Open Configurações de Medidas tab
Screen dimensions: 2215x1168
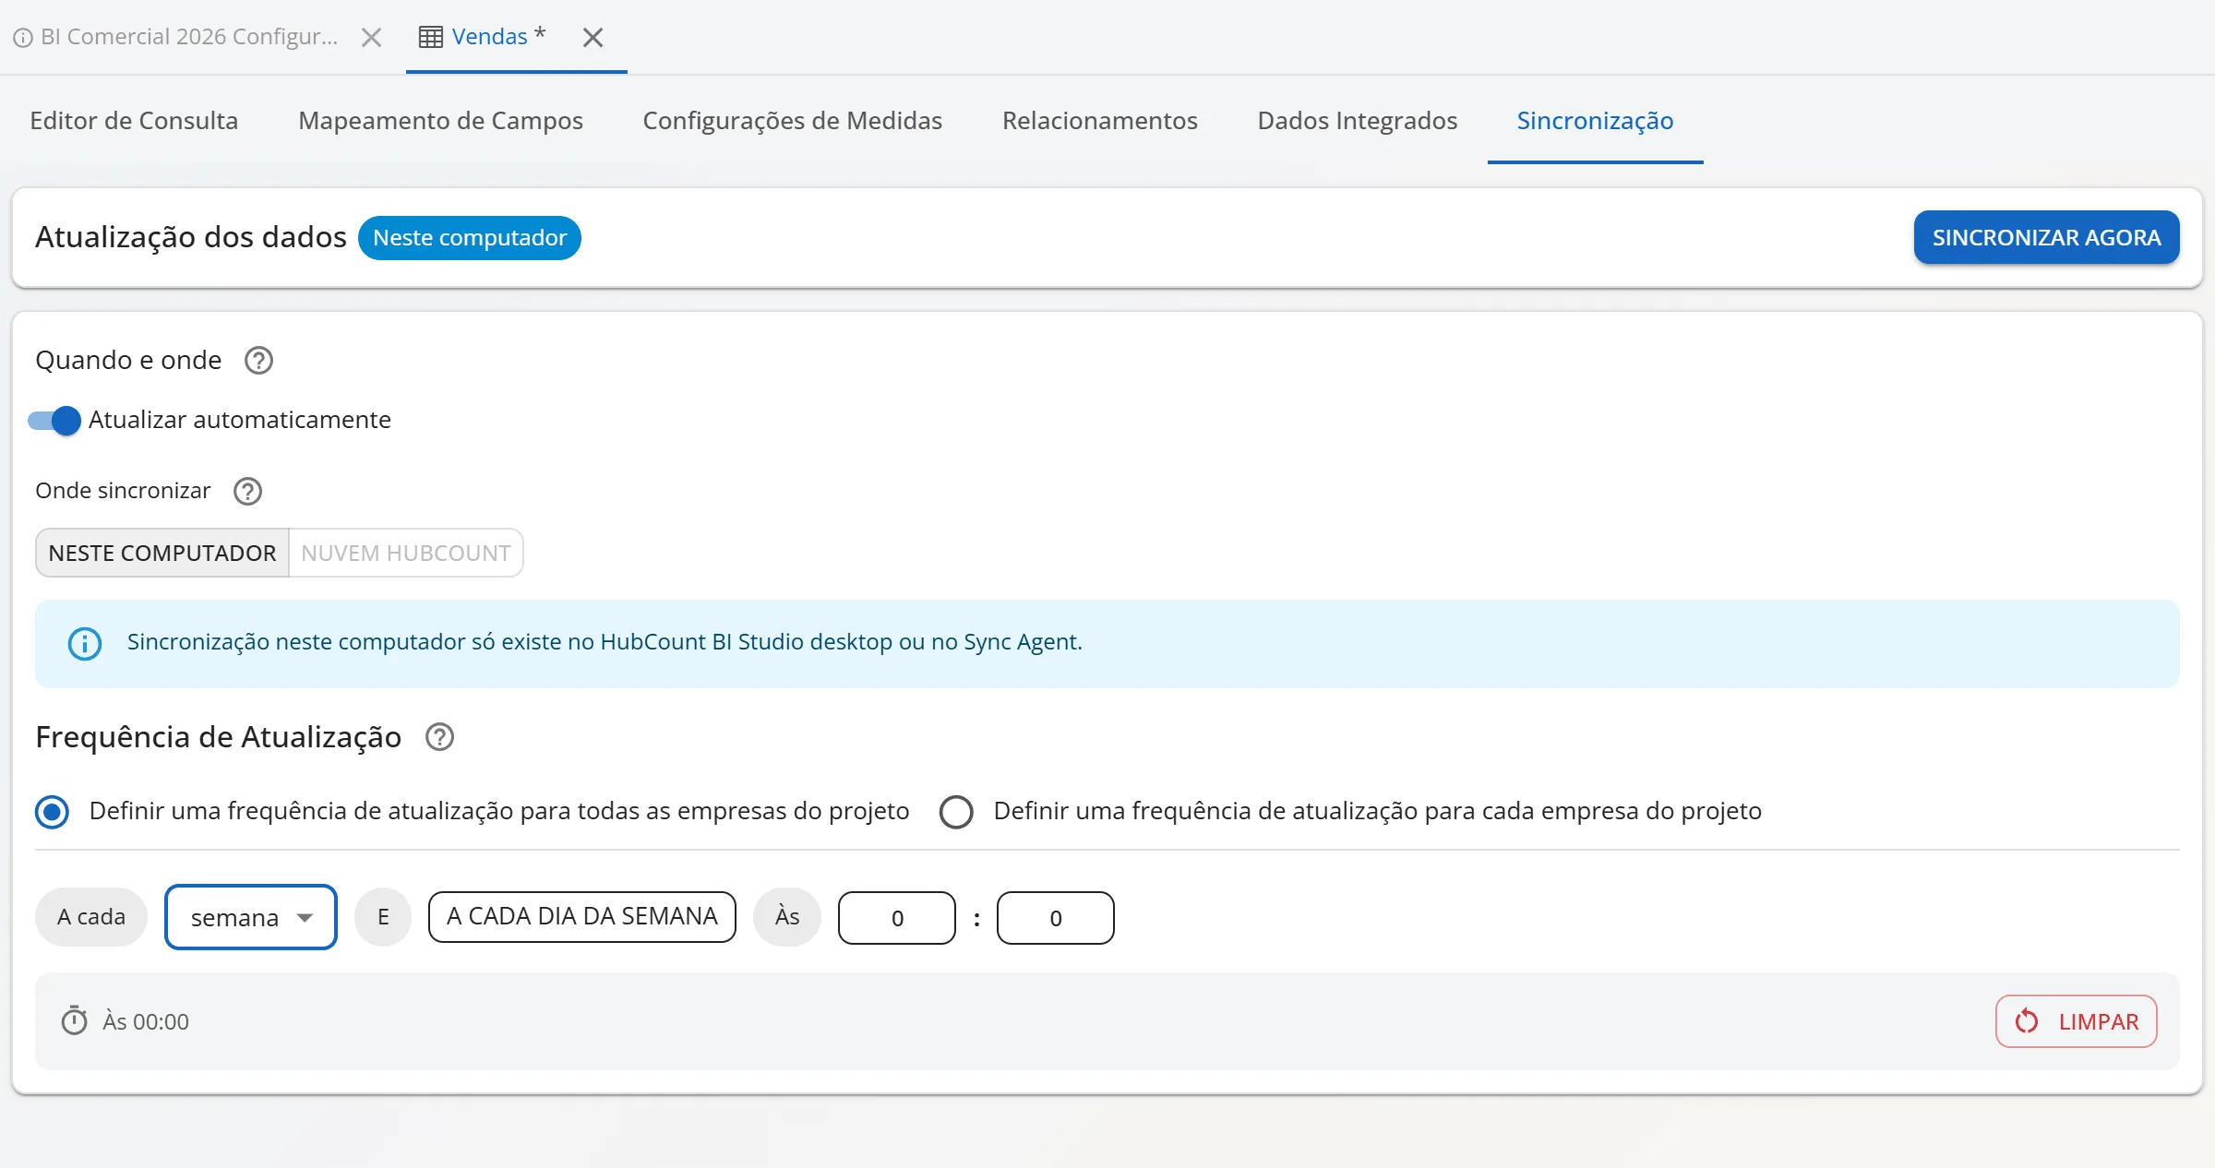tap(792, 120)
